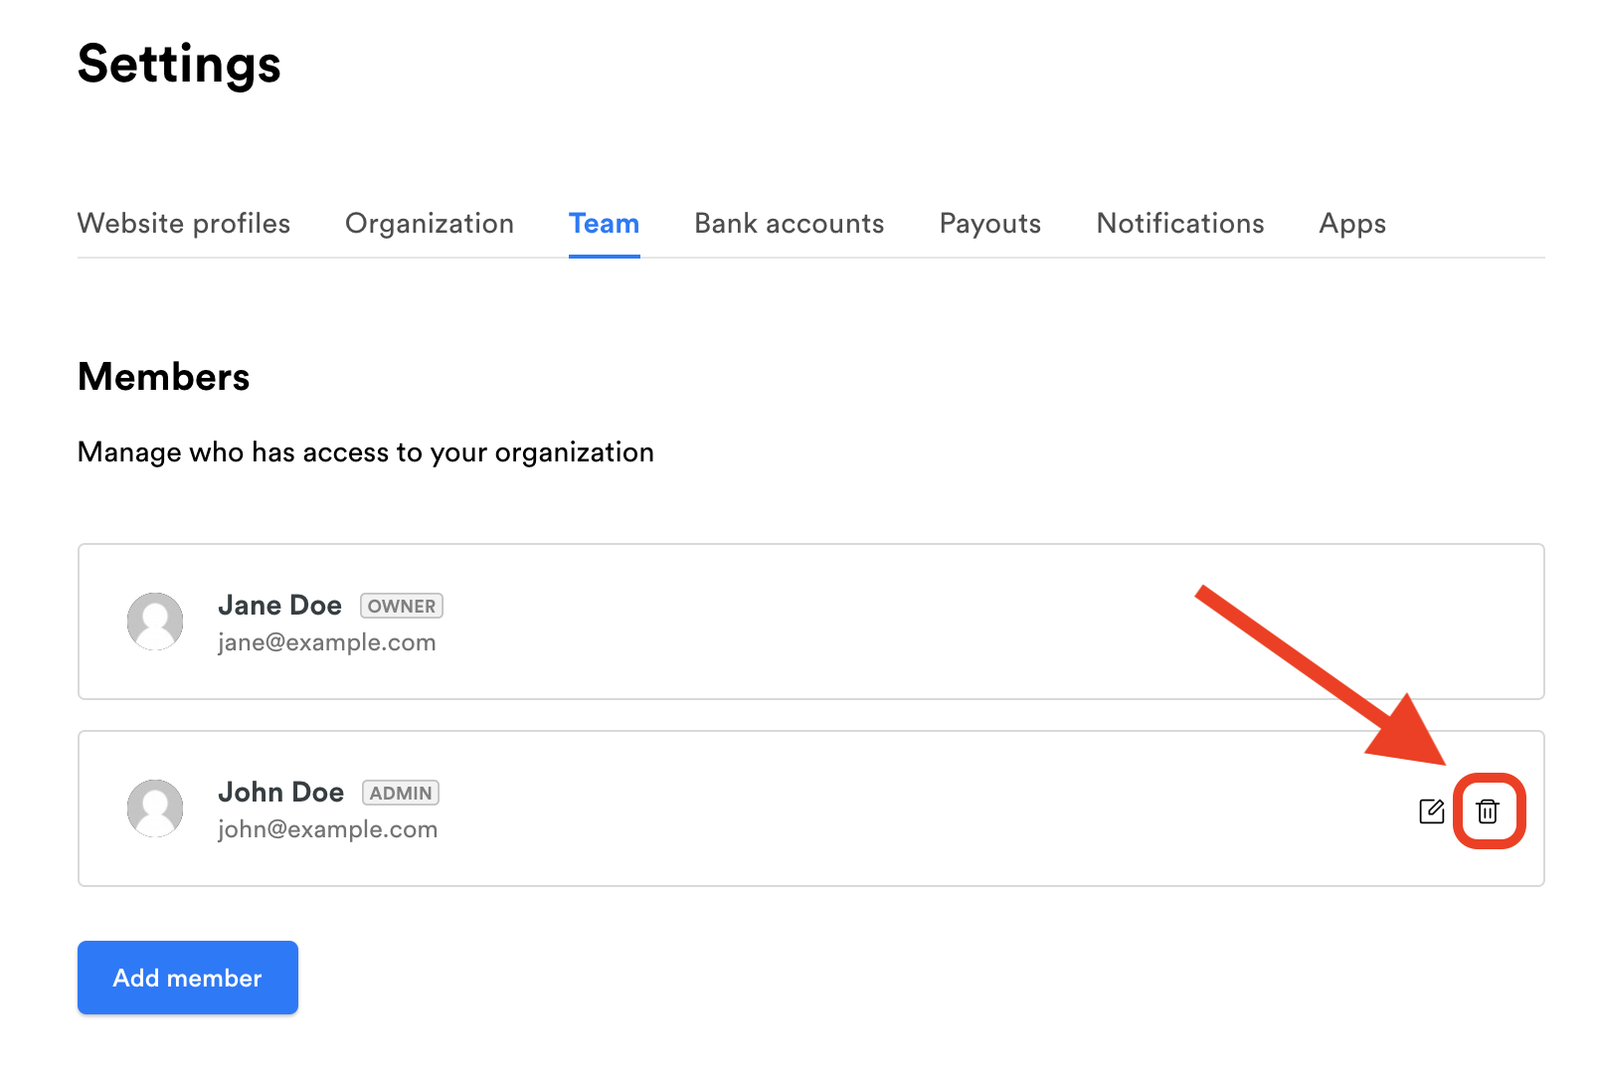The height and width of the screenshot is (1076, 1597).
Task: Select John Doe's avatar
Action: pyautogui.click(x=155, y=808)
